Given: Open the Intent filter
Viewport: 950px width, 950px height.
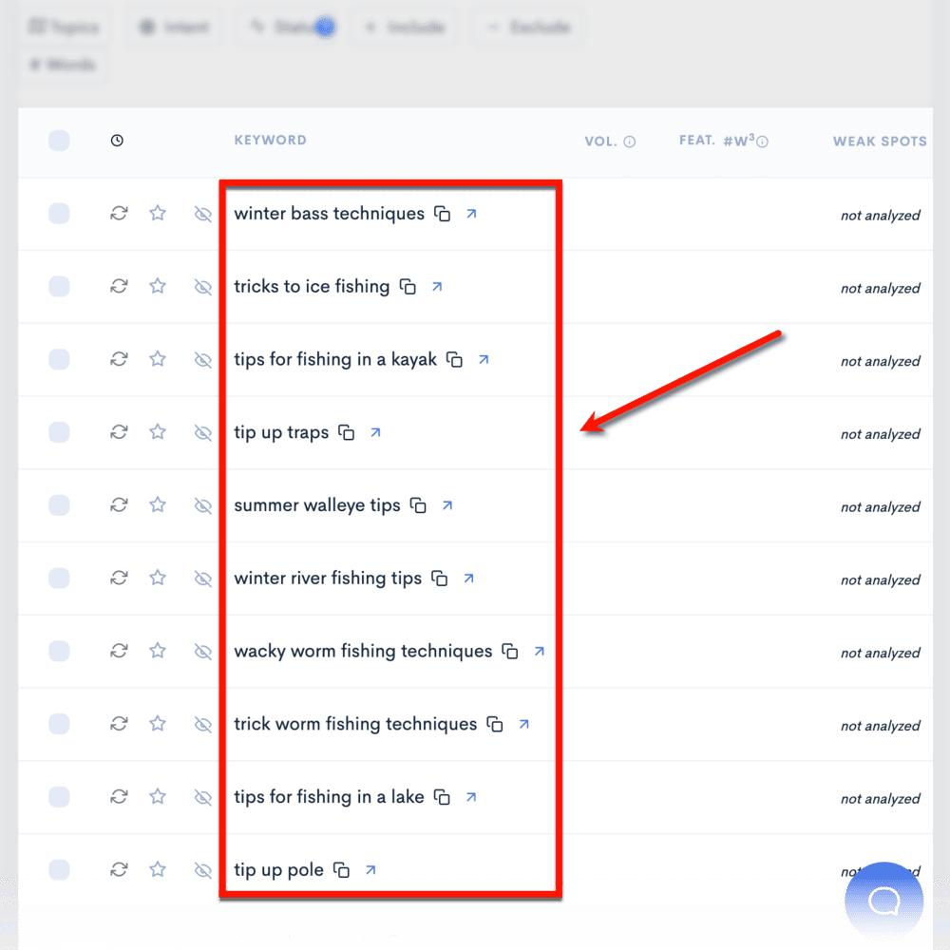Looking at the screenshot, I should point(174,27).
